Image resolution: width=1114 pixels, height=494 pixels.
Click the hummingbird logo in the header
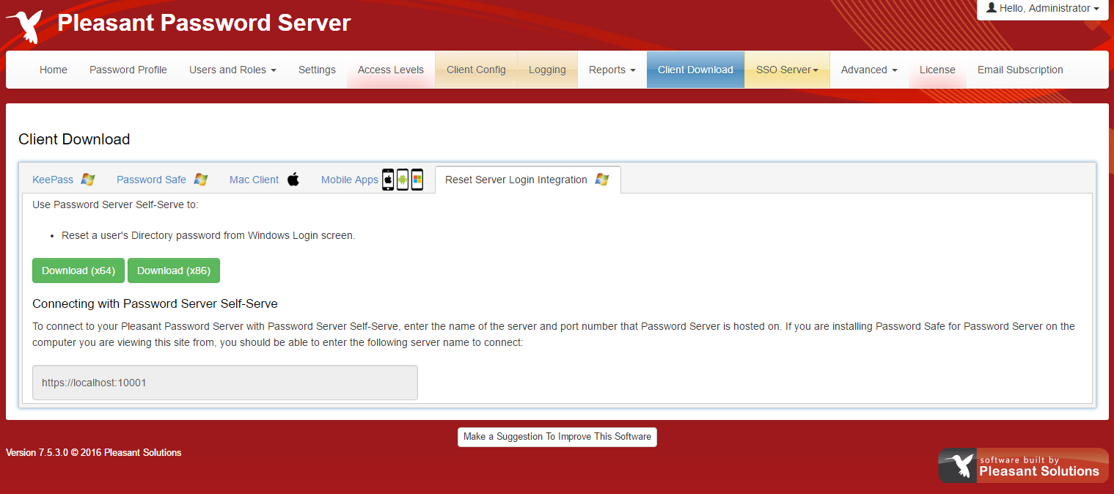24,26
